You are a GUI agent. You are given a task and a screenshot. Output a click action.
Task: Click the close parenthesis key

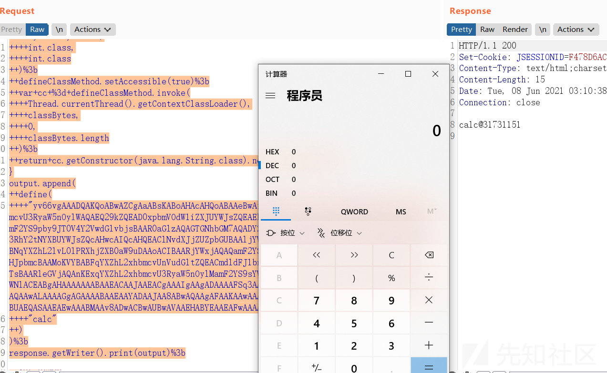click(354, 278)
